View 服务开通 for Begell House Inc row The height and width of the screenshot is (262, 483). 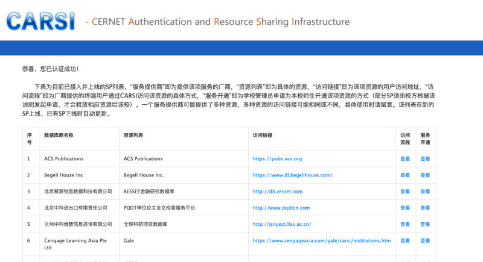pos(425,175)
